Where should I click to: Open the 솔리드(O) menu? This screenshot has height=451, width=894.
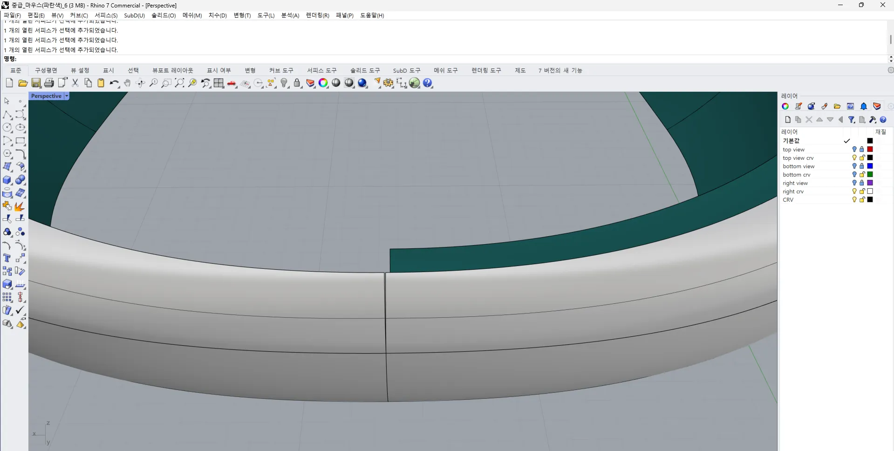click(x=164, y=15)
